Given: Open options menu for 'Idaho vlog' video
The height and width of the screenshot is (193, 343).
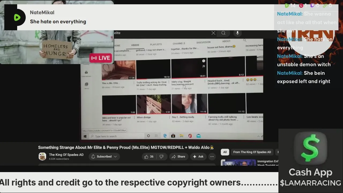Looking at the screenshot, I should pyautogui.click(x=205, y=81).
